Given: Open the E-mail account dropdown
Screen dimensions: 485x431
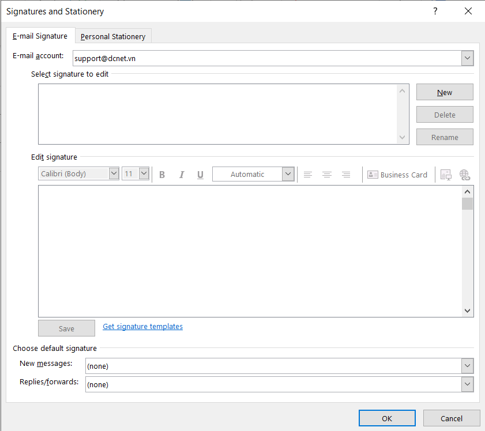Looking at the screenshot, I should point(467,58).
